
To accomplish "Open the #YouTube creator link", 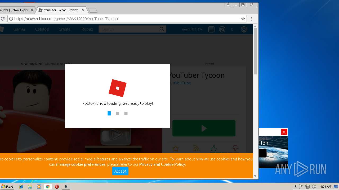I will pos(182,83).
